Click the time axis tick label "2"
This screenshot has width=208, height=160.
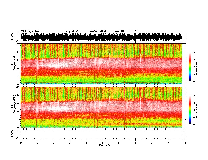click(54, 143)
